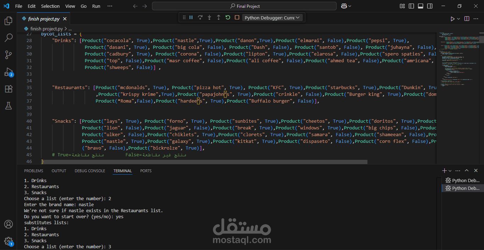Close the finish project.py tab
This screenshot has height=250, width=484.
coord(64,19)
